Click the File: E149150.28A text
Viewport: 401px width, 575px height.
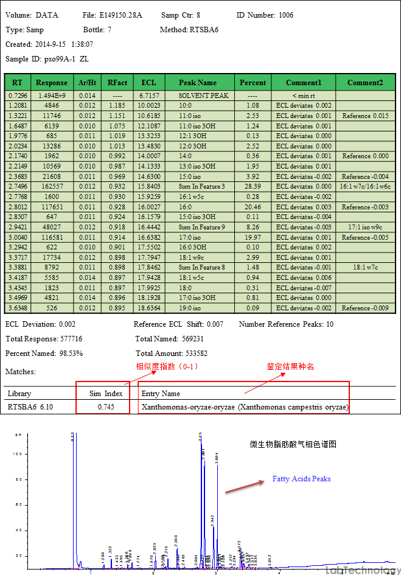(112, 15)
